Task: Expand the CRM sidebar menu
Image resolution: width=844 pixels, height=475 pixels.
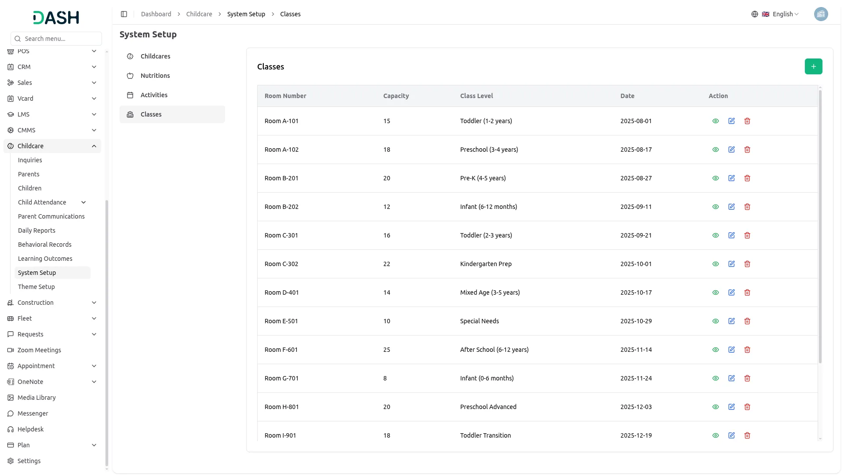Action: pos(52,67)
